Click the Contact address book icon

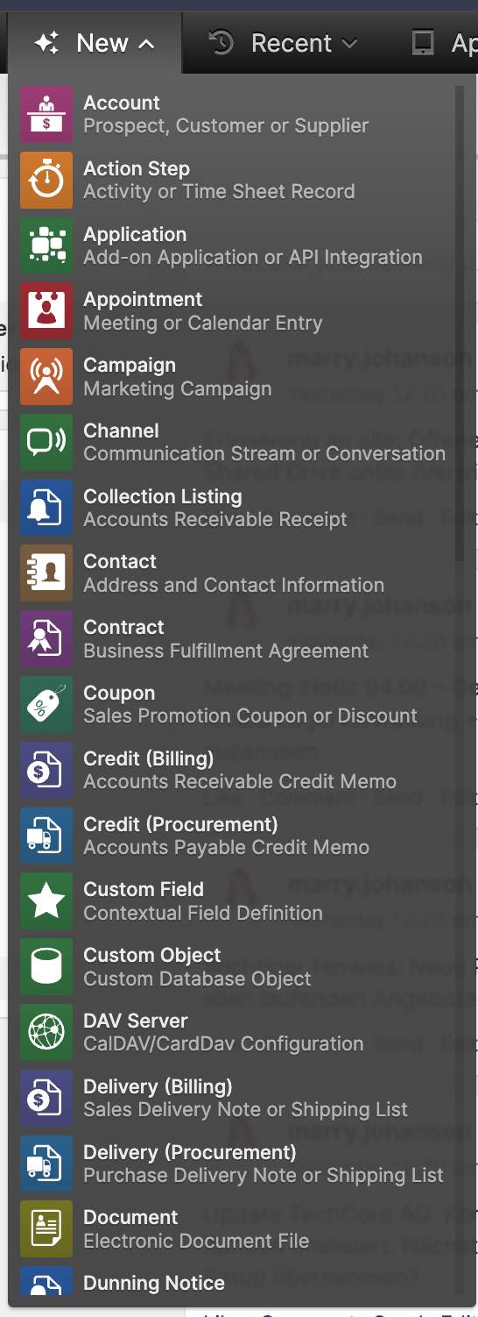[x=46, y=573]
